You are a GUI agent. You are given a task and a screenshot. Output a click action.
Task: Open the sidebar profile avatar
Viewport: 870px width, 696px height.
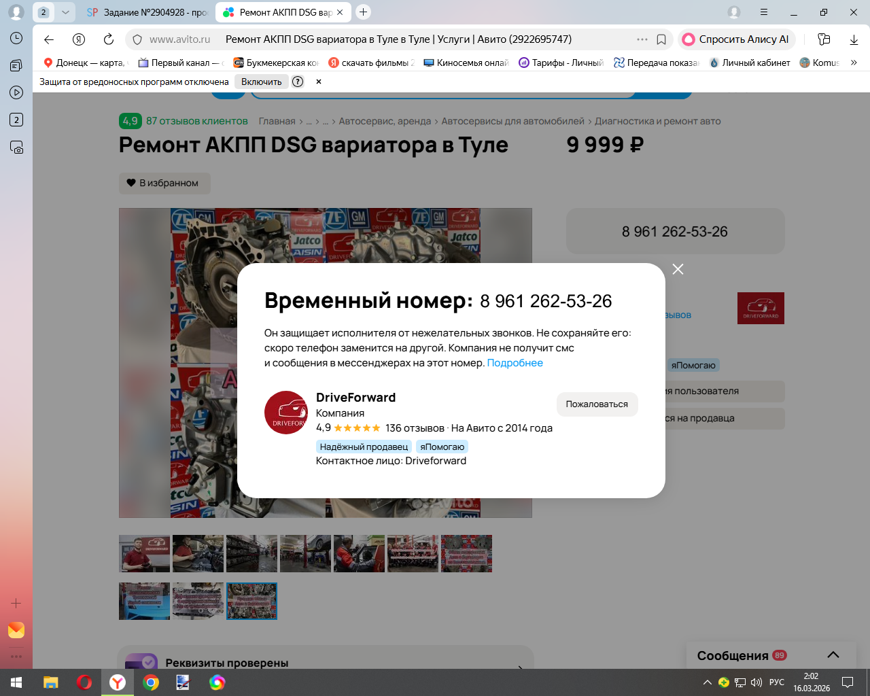tap(16, 12)
